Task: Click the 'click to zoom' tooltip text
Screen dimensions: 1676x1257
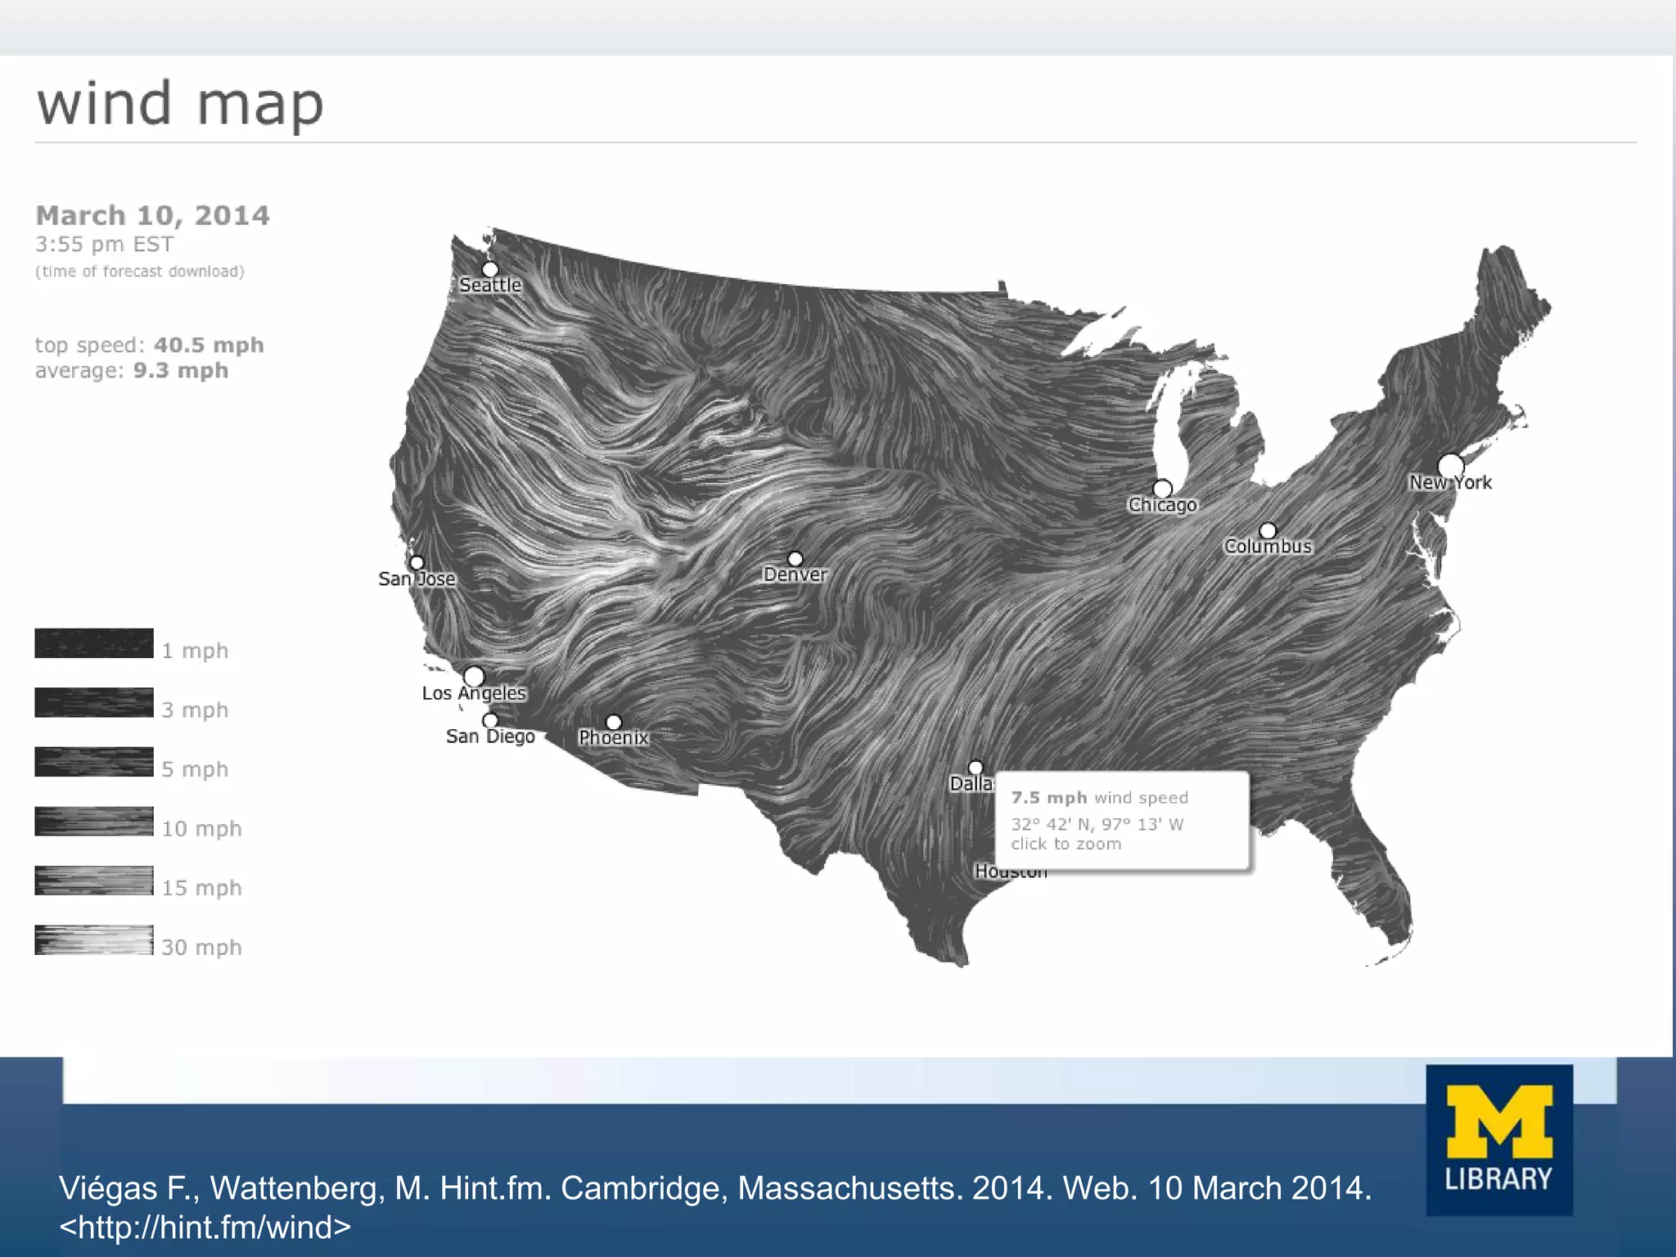Action: (1066, 844)
